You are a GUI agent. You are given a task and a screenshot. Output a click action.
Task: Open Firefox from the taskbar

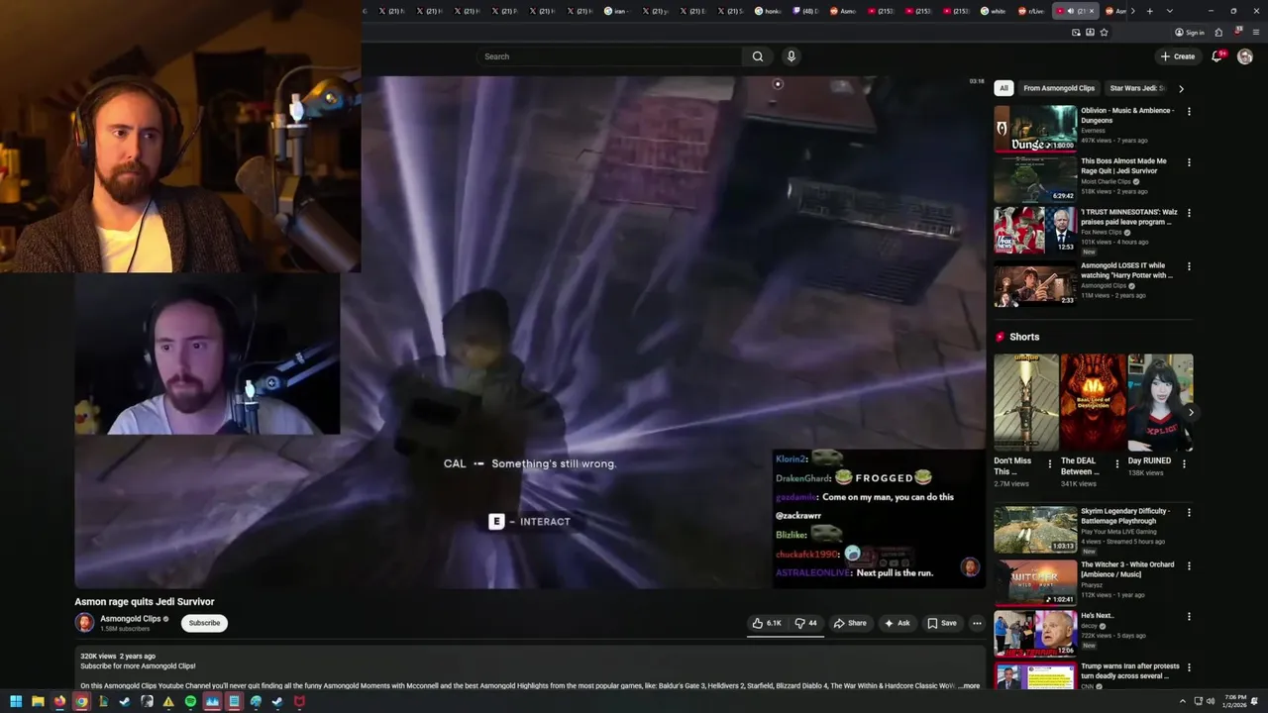(59, 702)
